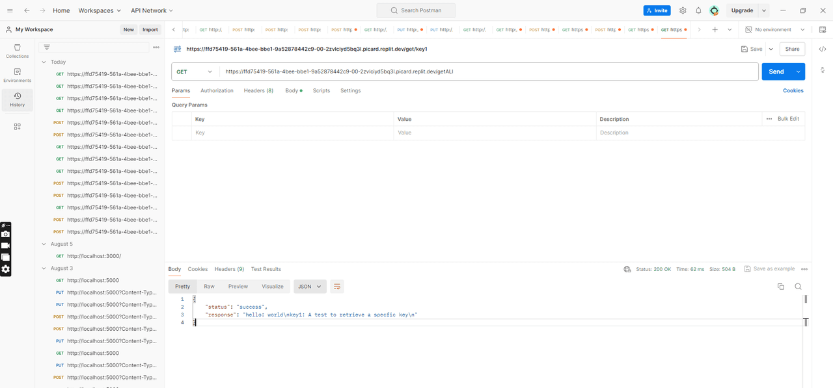Viewport: 833px width, 388px height.
Task: Click the response pane vertical scrollbar
Action: [806, 300]
